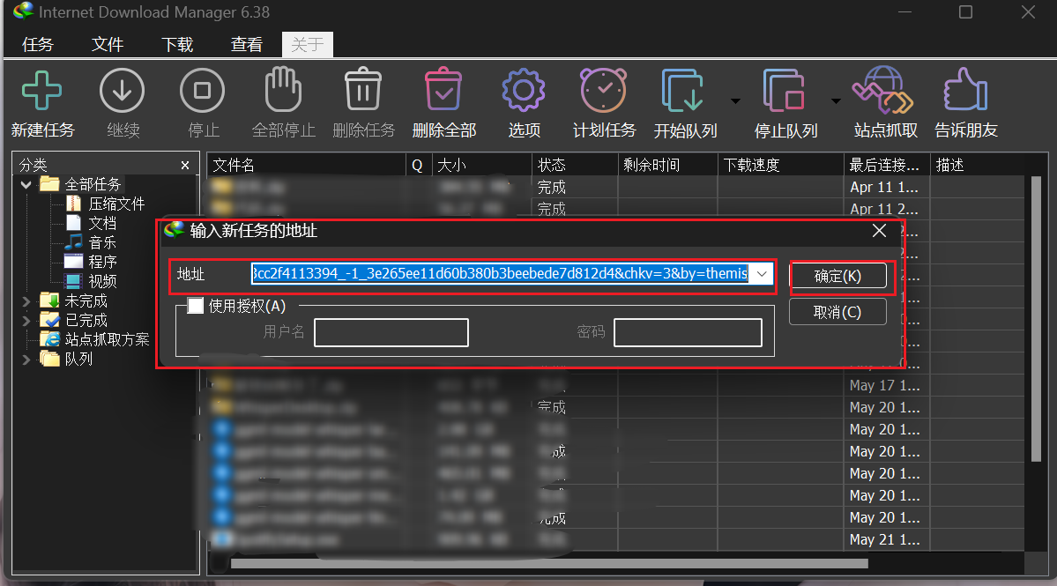Select the 已完成 folder item
The width and height of the screenshot is (1057, 586).
86,321
